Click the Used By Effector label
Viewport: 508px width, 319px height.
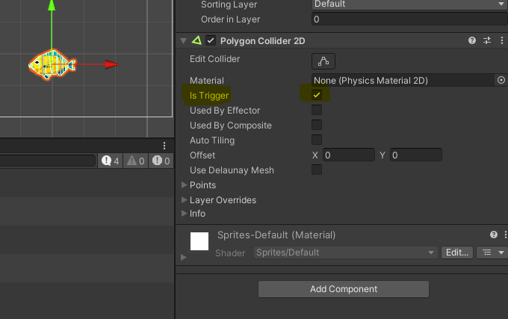point(225,111)
